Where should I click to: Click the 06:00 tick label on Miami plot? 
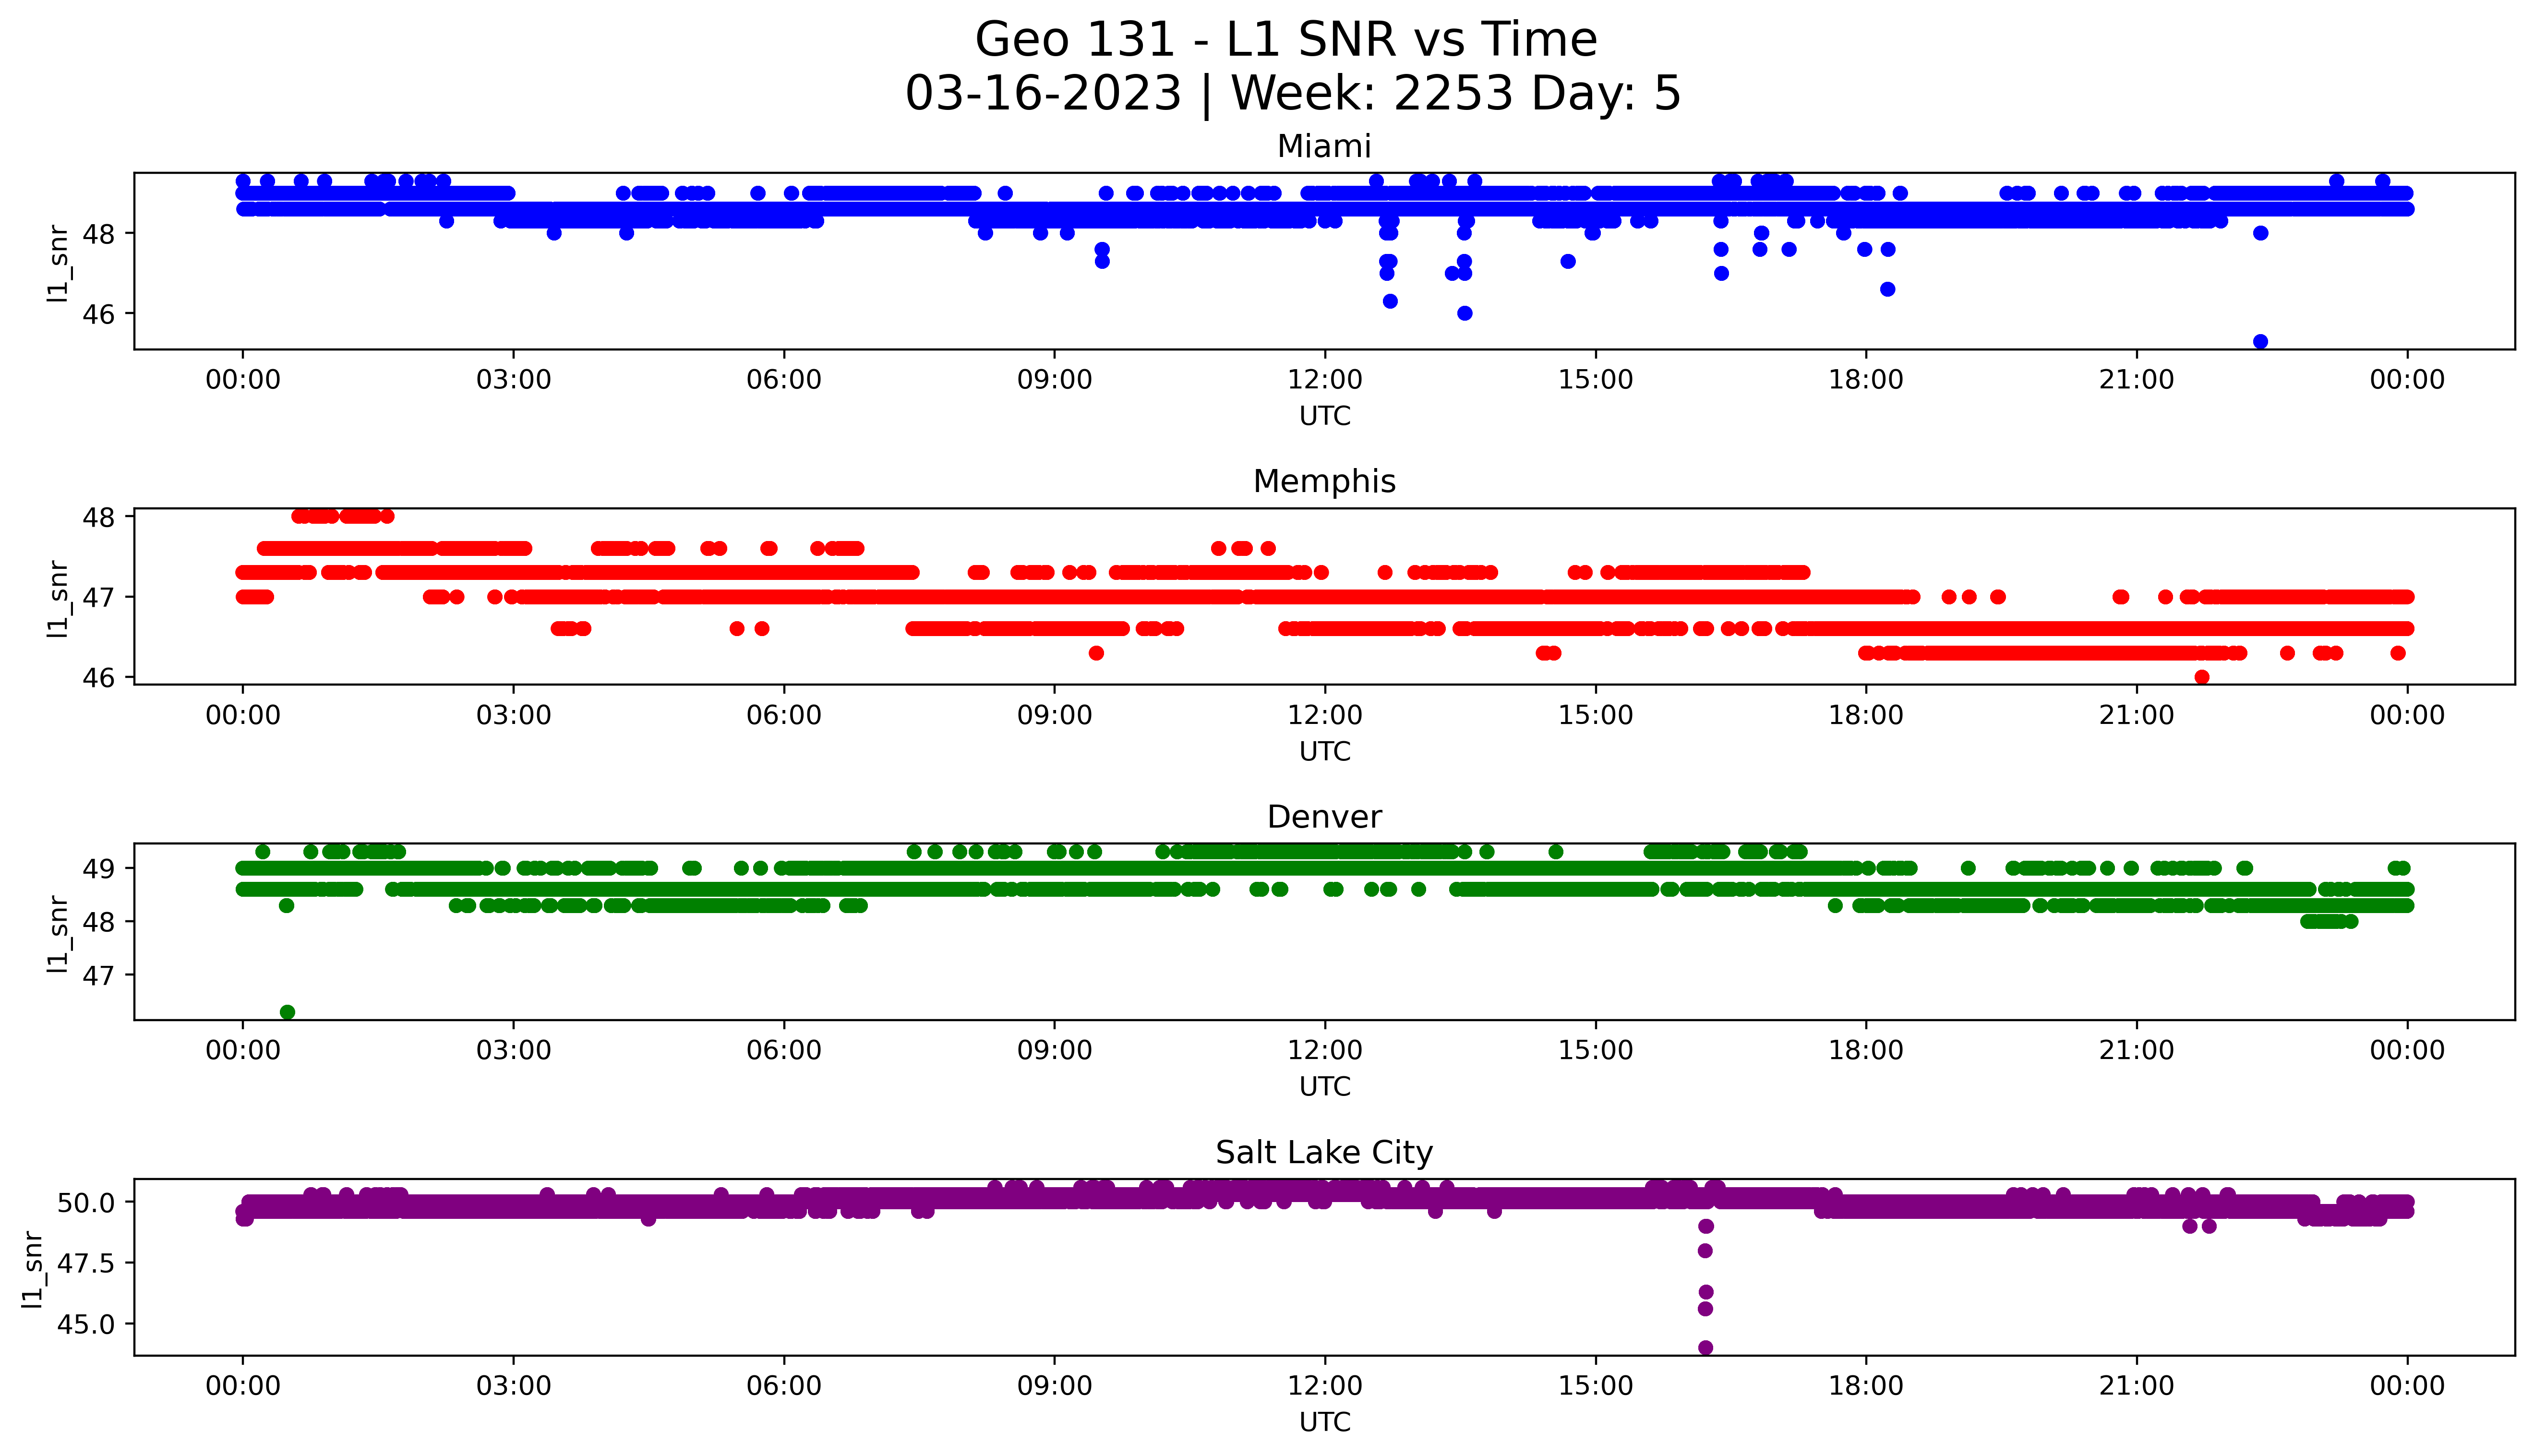click(x=784, y=381)
